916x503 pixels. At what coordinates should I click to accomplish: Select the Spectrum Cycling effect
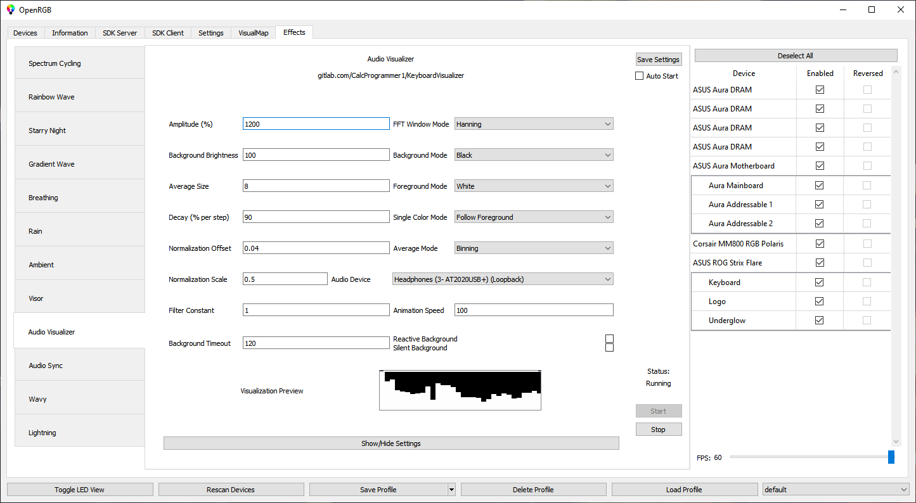80,63
